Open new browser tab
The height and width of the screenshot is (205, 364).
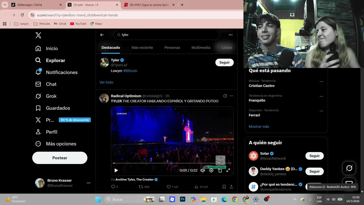(182, 5)
